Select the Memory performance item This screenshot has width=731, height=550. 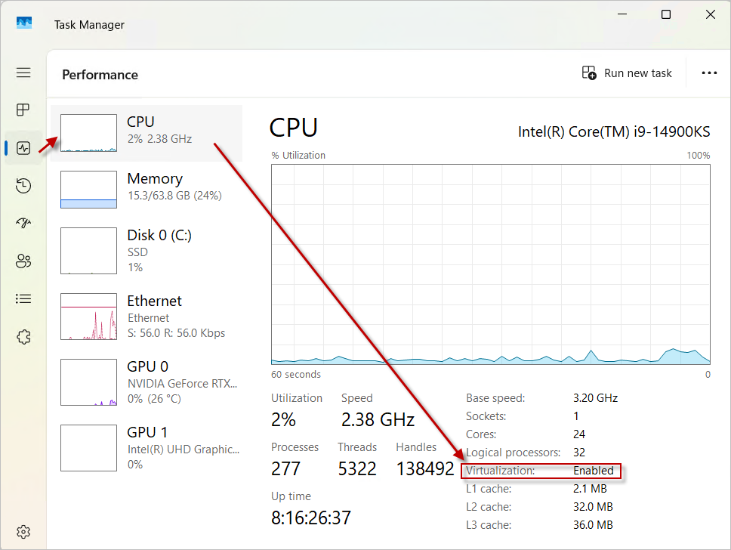coord(147,189)
